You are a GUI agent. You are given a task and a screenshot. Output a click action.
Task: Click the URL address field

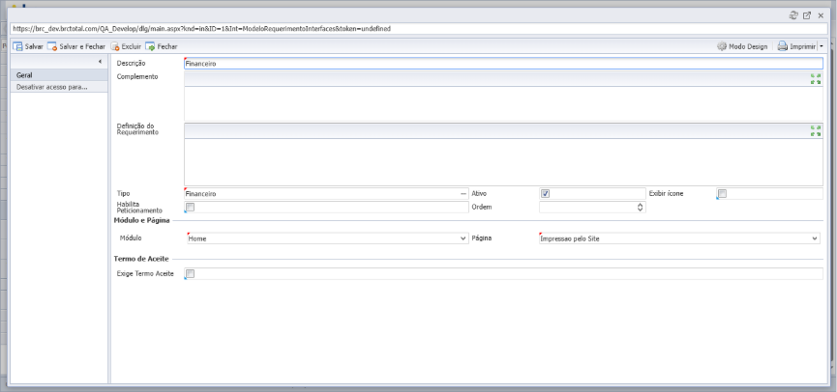pos(419,29)
